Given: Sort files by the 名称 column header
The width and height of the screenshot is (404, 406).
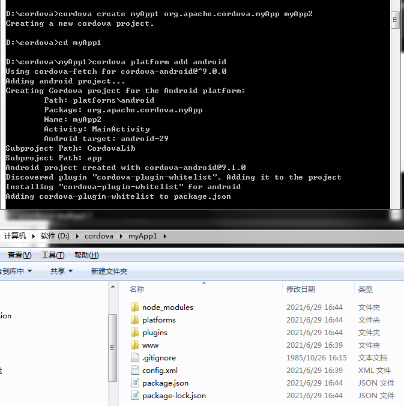Looking at the screenshot, I should (137, 289).
